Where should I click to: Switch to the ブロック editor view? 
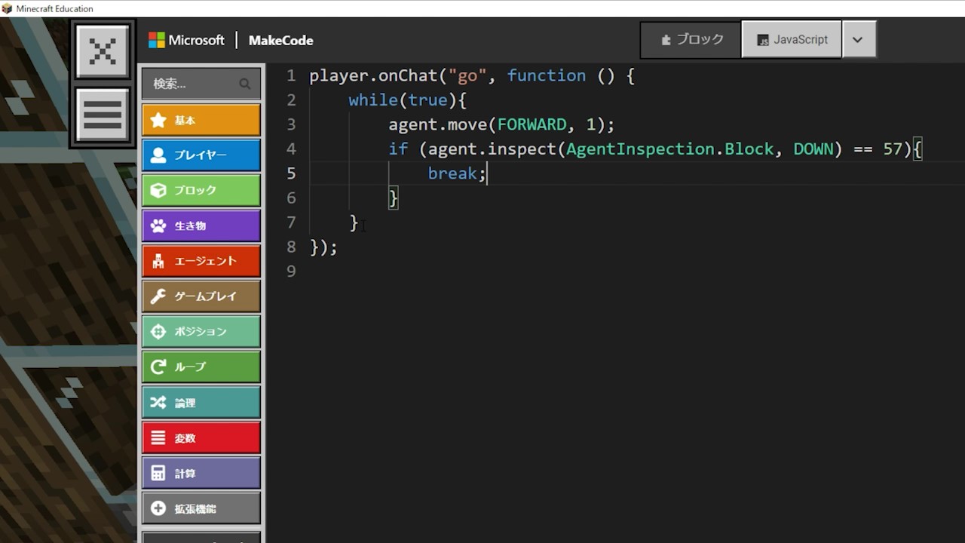(691, 40)
